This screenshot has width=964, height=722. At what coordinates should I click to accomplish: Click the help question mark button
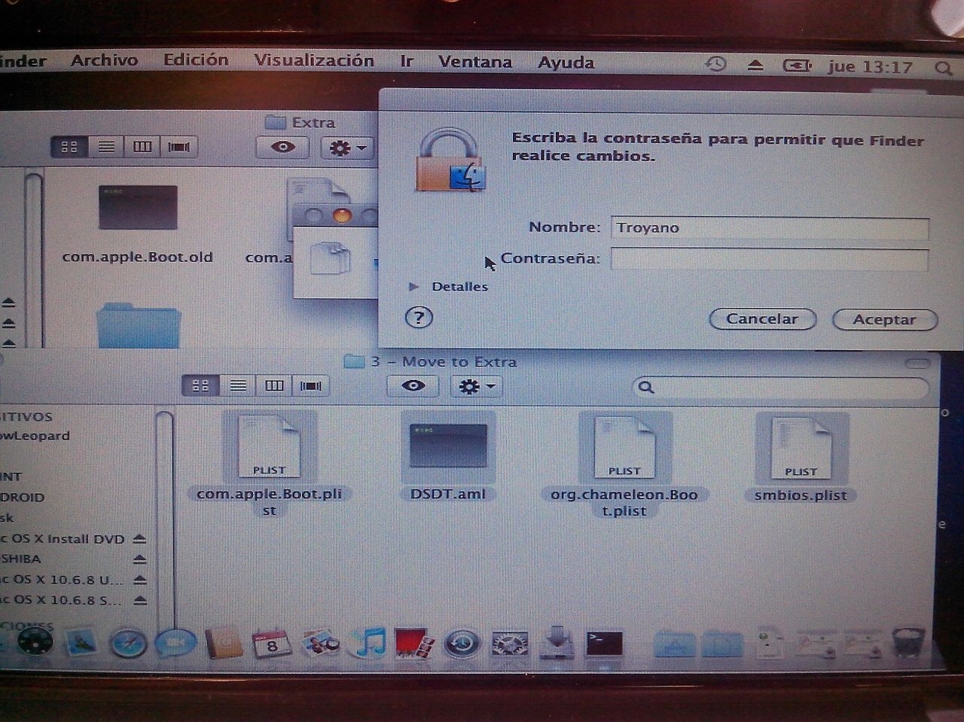pos(419,317)
